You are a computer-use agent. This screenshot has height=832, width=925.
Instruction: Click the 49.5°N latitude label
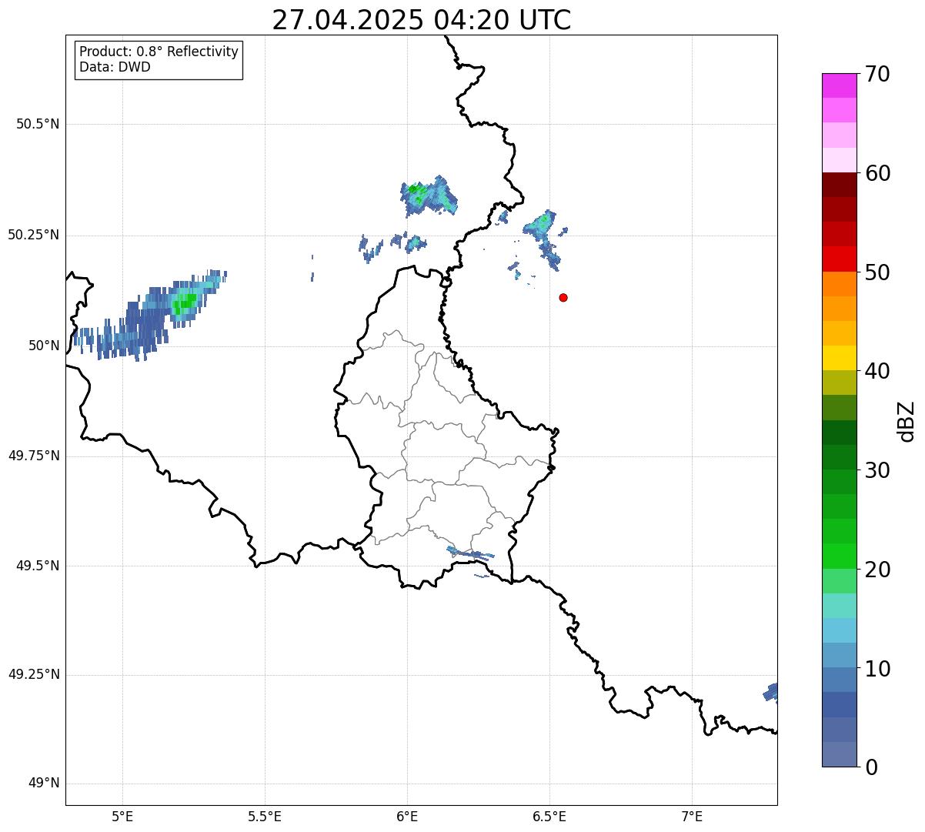38,566
